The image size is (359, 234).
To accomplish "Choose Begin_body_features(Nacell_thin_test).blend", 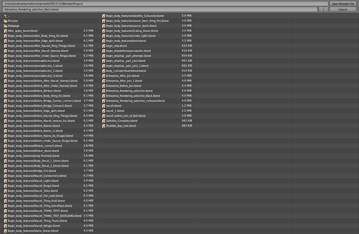I will coord(35,196).
